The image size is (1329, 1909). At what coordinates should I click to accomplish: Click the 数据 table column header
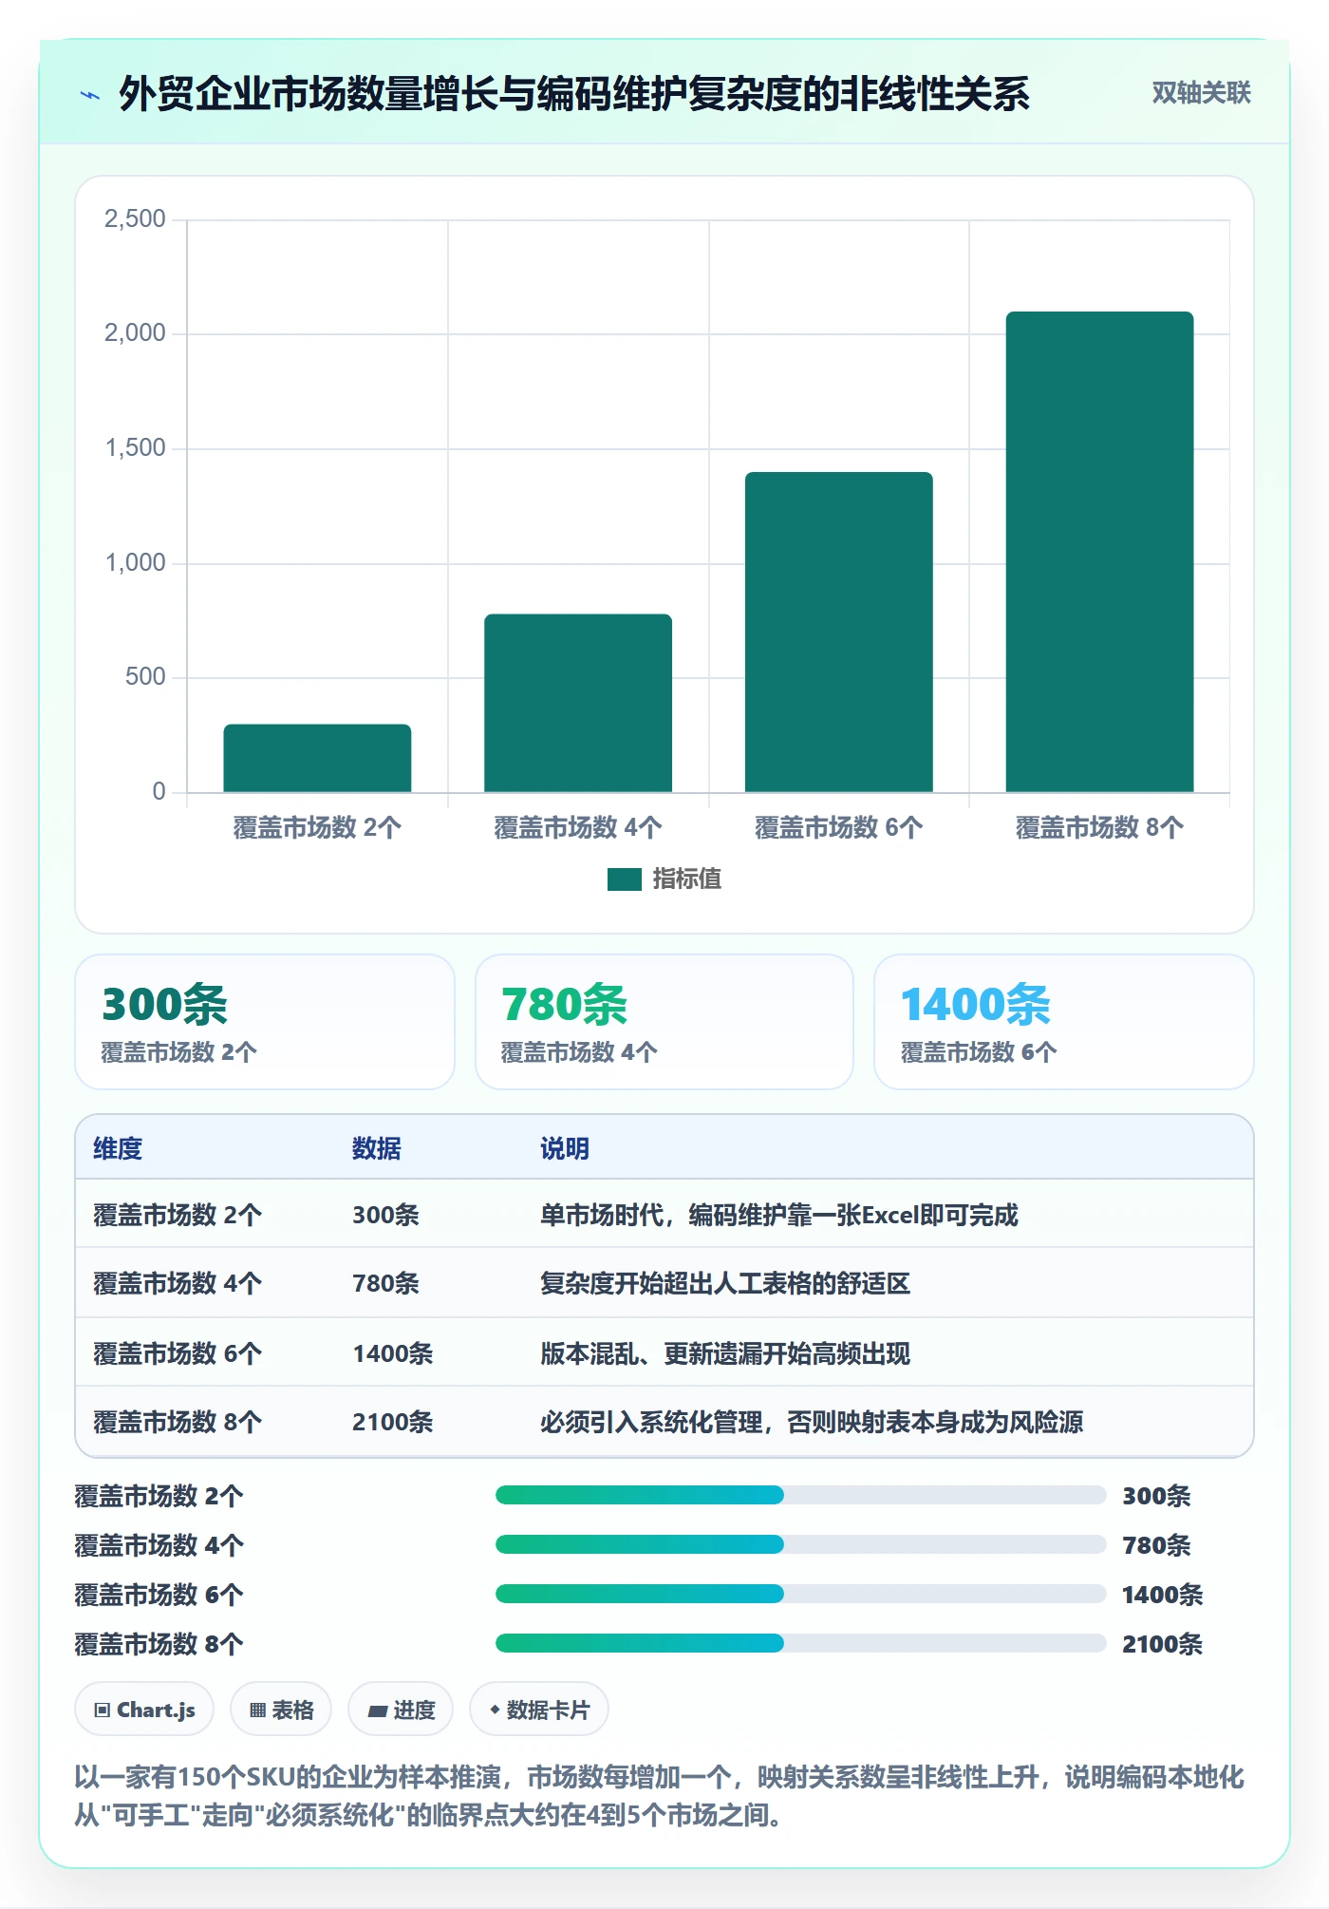click(377, 1149)
